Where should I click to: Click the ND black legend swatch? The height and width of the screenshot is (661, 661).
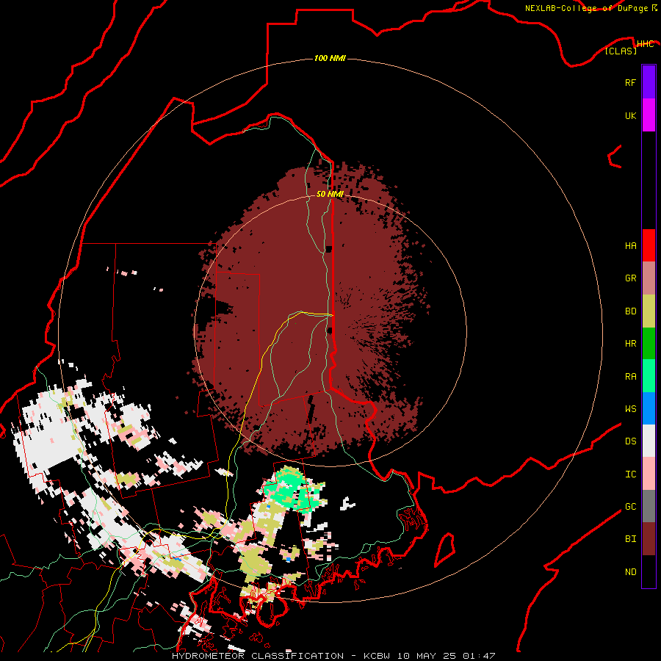(649, 571)
